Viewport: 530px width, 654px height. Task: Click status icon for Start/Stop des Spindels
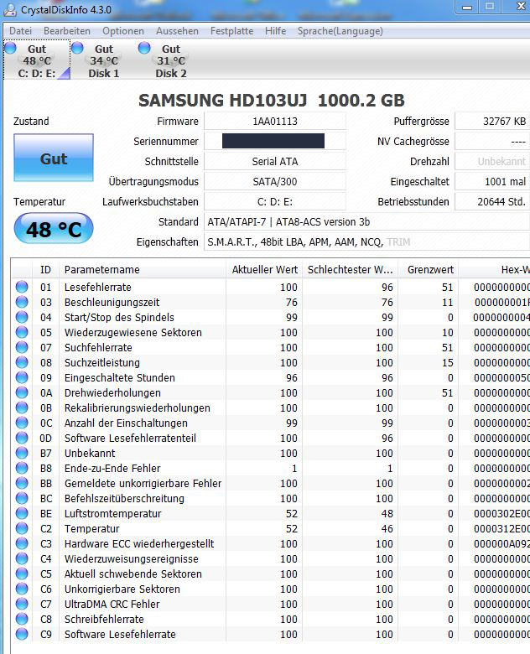[22, 317]
